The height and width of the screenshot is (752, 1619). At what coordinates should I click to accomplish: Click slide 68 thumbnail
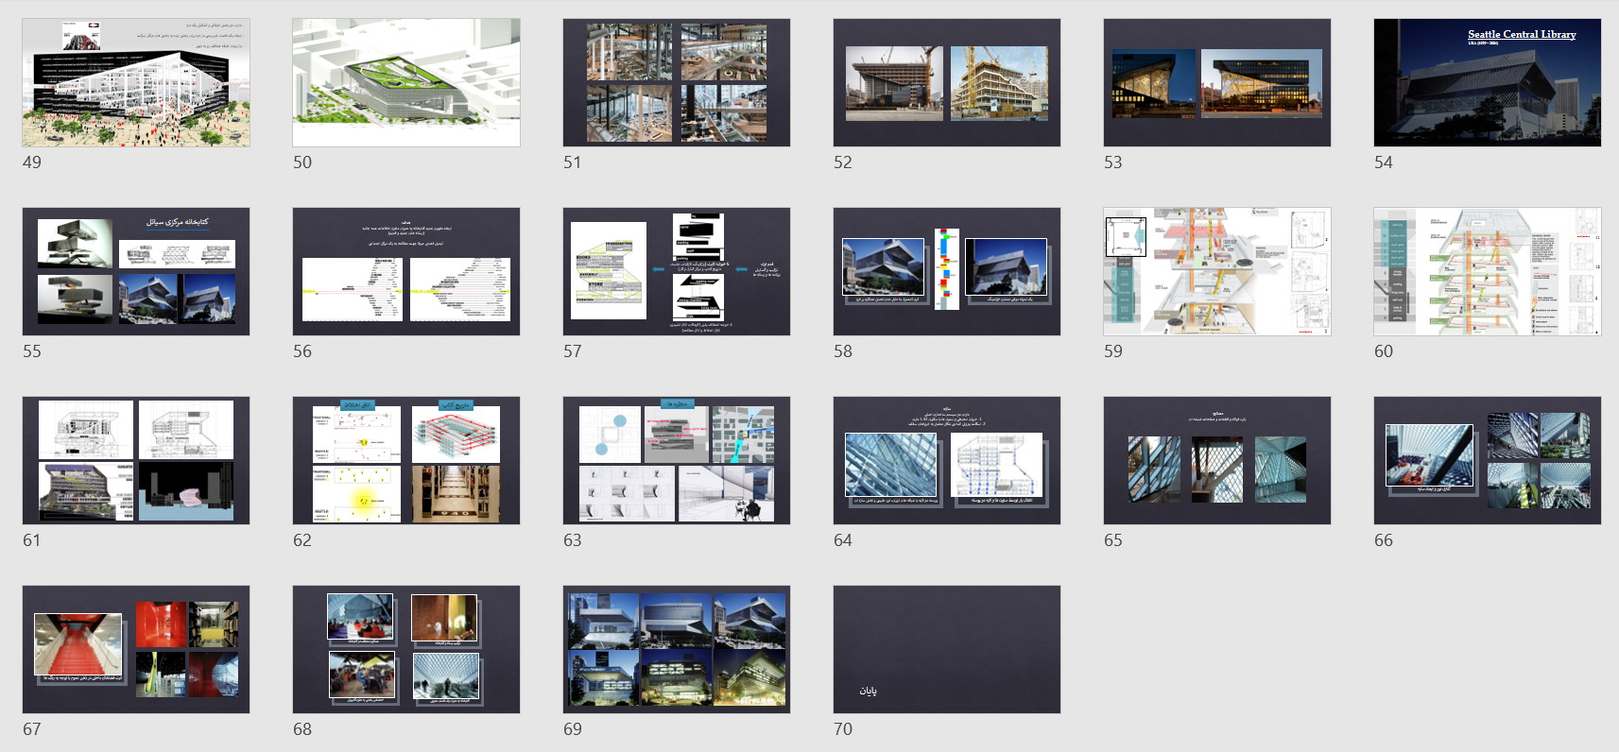[406, 649]
